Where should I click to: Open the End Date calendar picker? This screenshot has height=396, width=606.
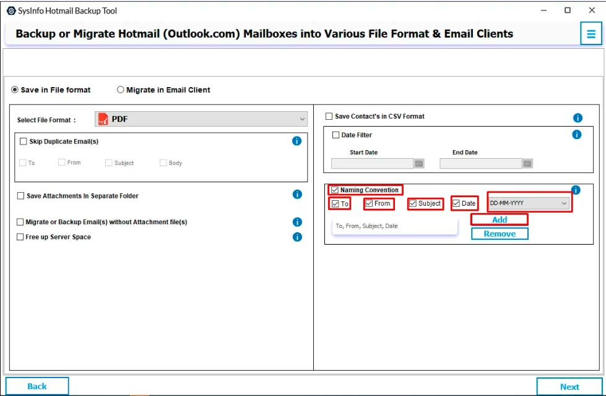[x=527, y=164]
